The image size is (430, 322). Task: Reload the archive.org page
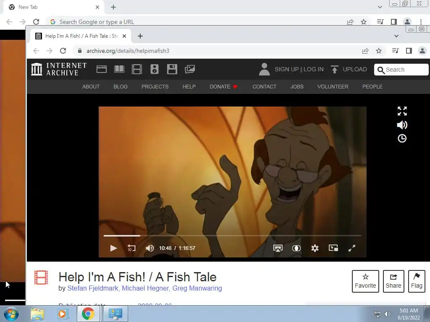point(63,51)
